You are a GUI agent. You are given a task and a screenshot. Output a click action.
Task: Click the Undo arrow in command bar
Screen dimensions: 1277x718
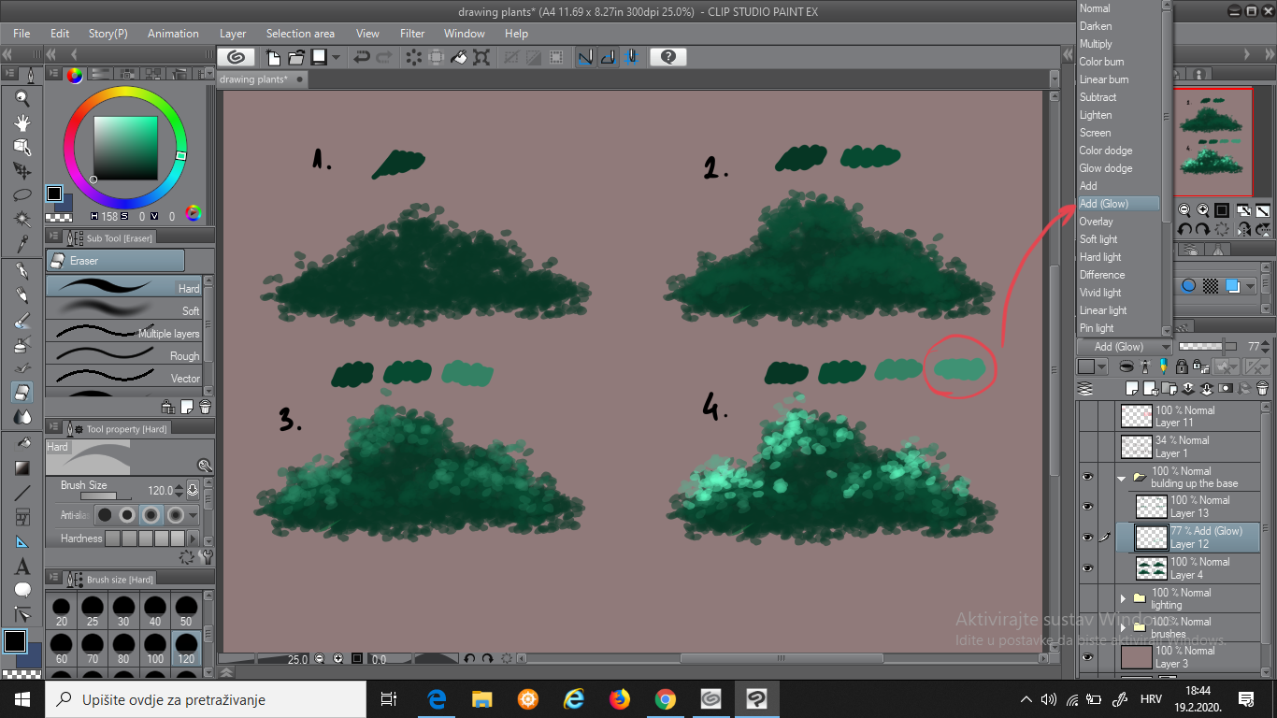coord(362,57)
